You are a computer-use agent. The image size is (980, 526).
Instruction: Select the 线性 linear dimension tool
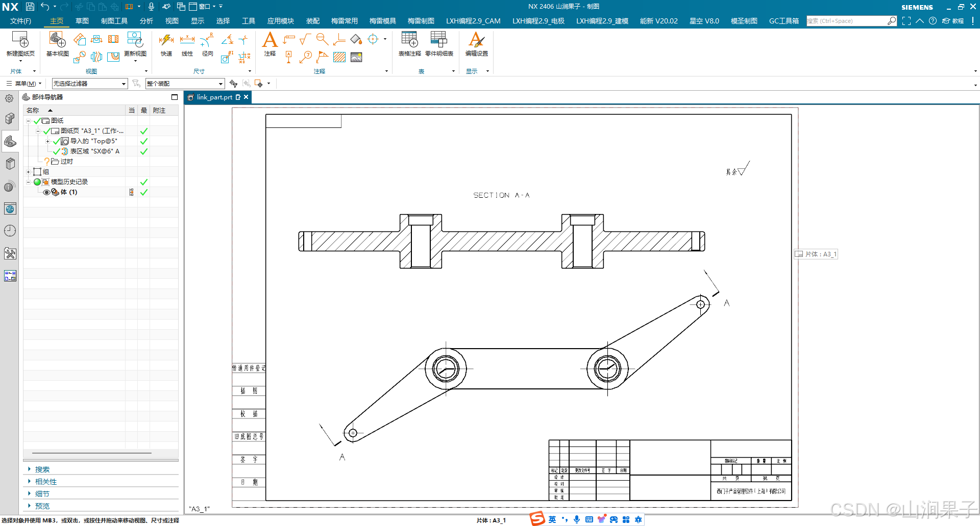[187, 40]
